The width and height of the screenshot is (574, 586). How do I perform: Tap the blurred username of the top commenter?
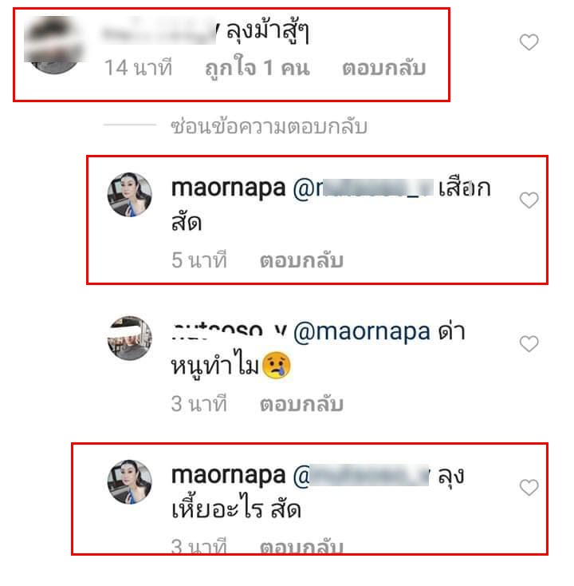tap(159, 31)
